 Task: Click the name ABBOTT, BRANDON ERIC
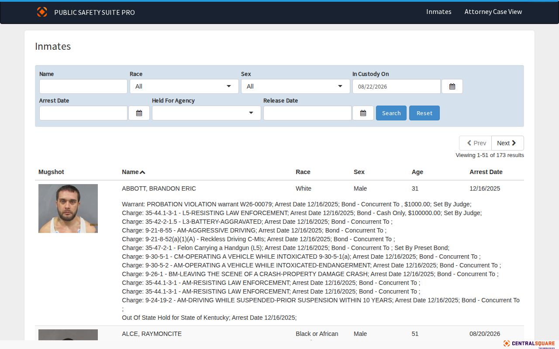click(x=159, y=188)
